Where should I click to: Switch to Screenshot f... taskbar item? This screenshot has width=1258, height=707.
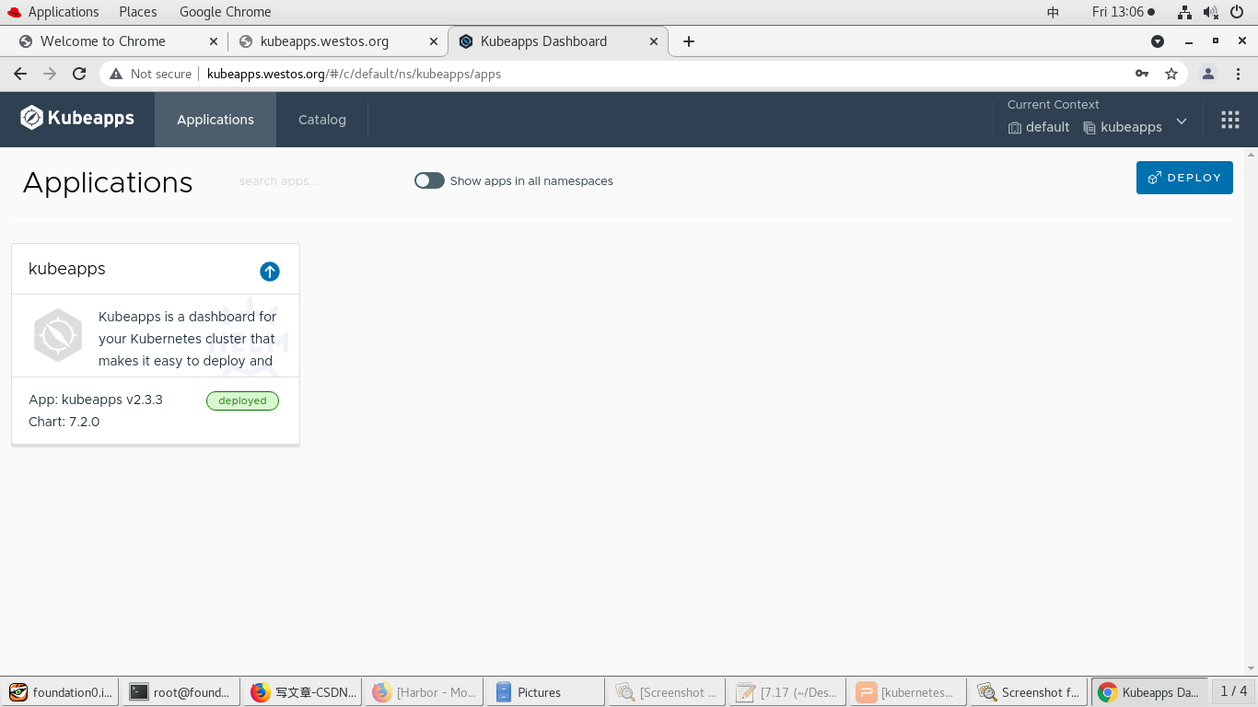coord(1029,692)
